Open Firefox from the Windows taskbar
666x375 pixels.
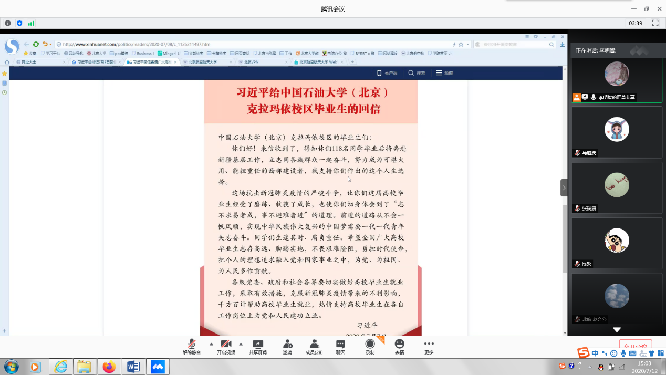109,367
